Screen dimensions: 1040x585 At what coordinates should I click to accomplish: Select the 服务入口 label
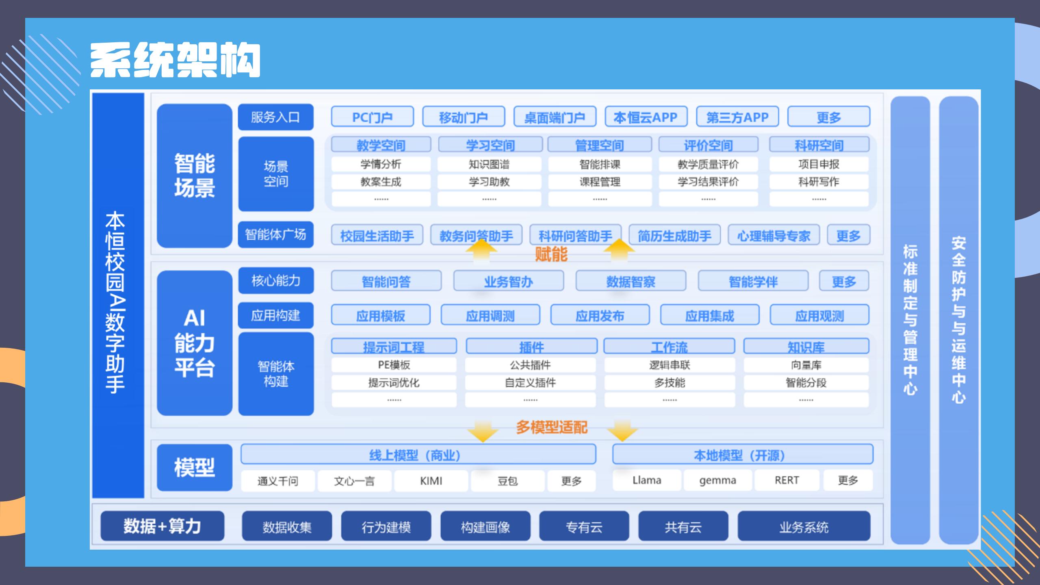pyautogui.click(x=275, y=117)
